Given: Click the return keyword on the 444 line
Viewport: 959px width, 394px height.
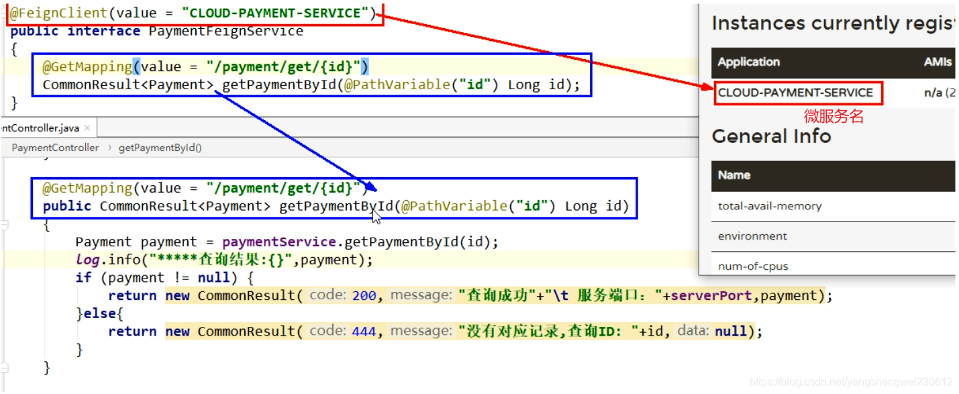Looking at the screenshot, I should [132, 331].
